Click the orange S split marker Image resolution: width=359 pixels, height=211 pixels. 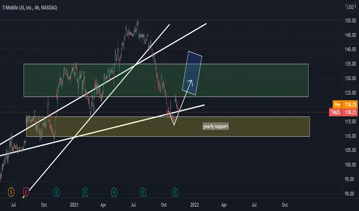11,192
